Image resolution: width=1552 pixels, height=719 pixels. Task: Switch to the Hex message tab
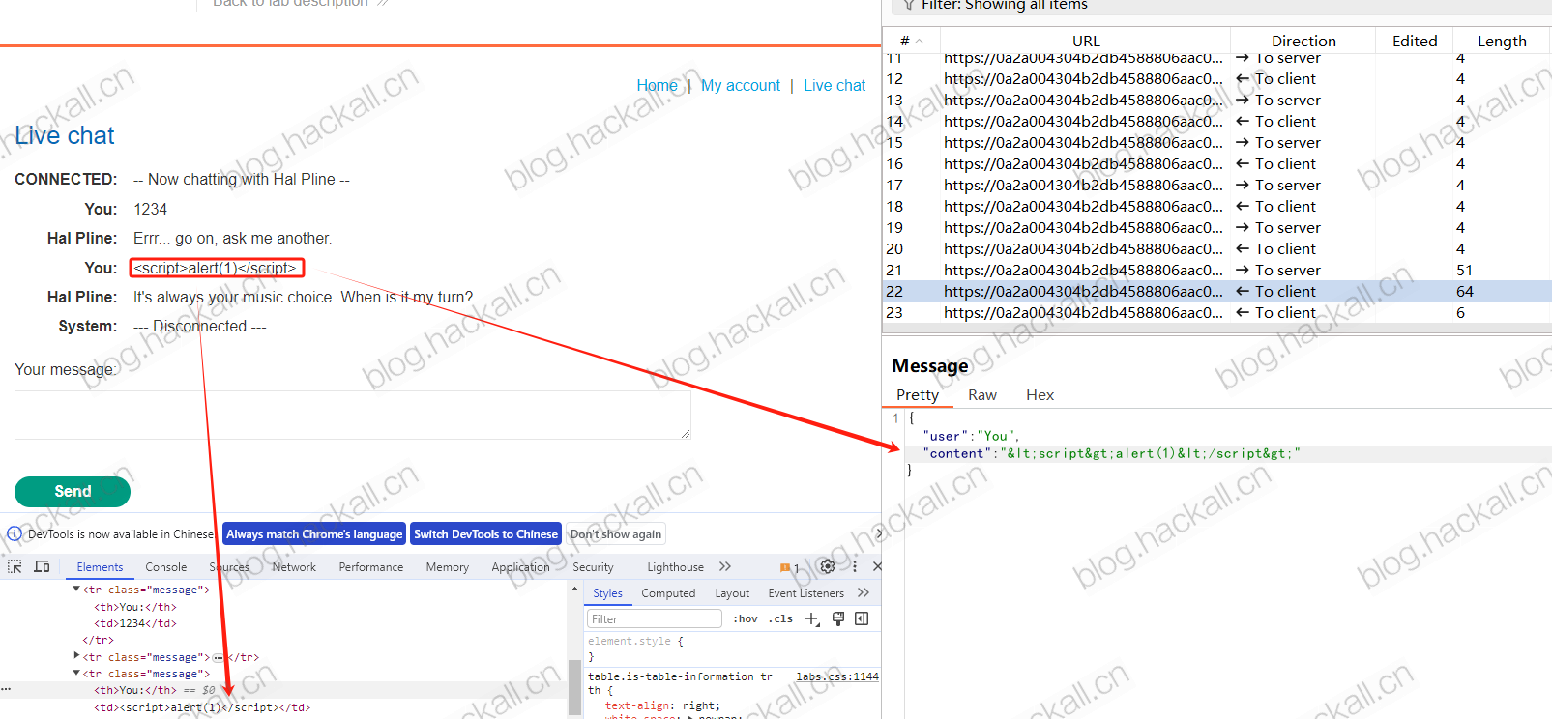(1040, 394)
